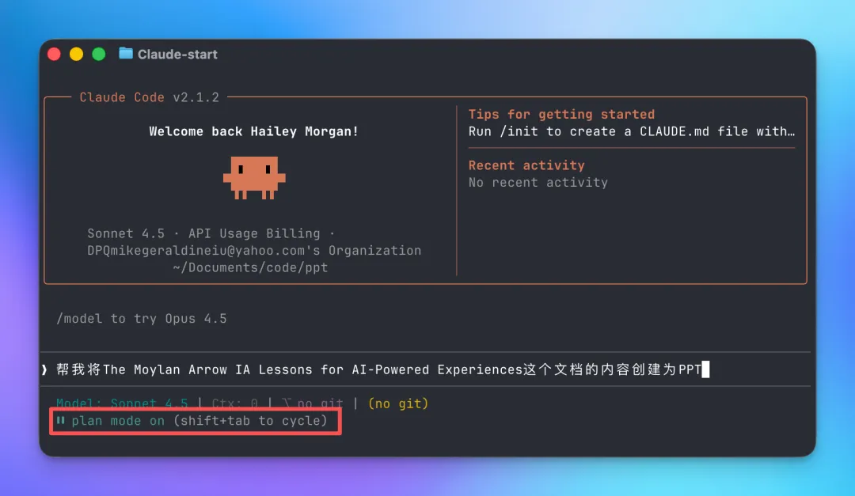
Task: Click the /model to try Opus 4.5 hint
Action: pos(142,318)
